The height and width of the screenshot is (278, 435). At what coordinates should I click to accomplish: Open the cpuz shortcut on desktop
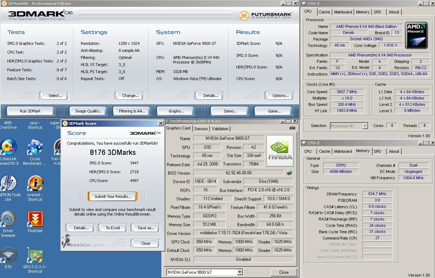[x=35, y=125]
